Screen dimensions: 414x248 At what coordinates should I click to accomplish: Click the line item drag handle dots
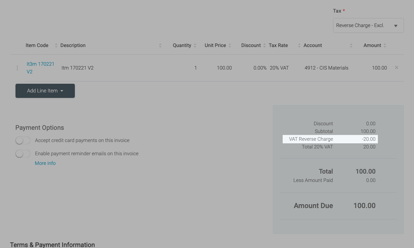[17, 68]
